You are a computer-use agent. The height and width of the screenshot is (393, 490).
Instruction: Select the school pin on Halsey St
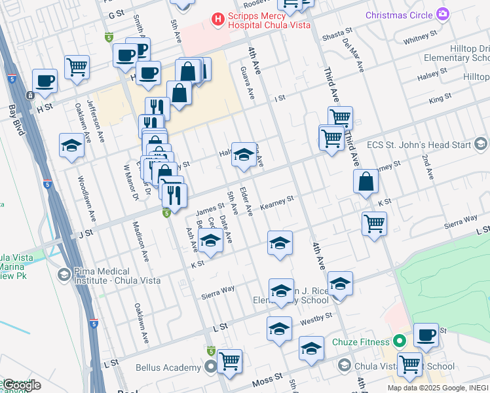(x=244, y=155)
